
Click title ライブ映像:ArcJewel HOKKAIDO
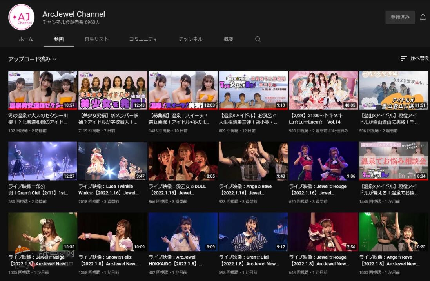[176, 261]
